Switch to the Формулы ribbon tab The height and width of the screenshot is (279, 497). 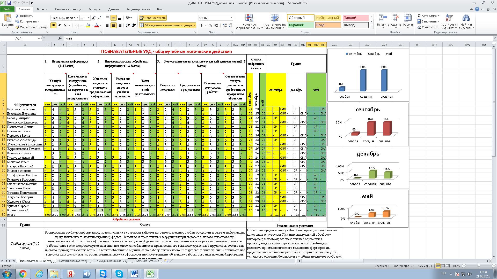[95, 9]
